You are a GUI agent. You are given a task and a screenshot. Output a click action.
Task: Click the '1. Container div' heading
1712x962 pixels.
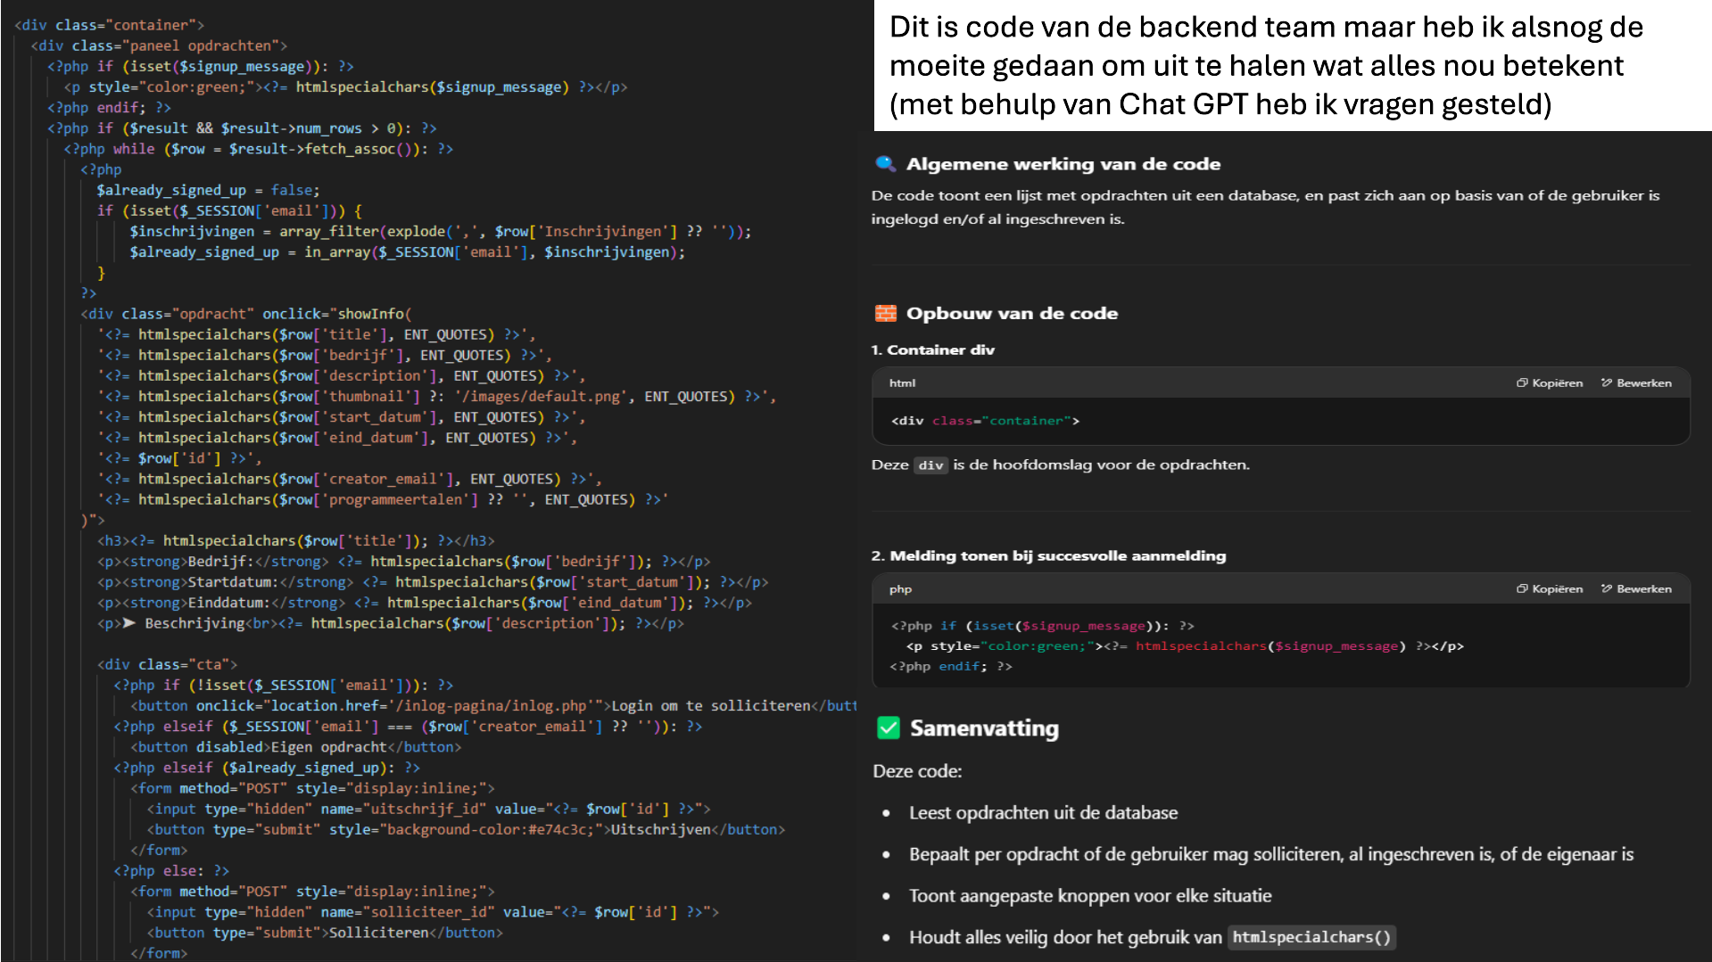(x=932, y=350)
